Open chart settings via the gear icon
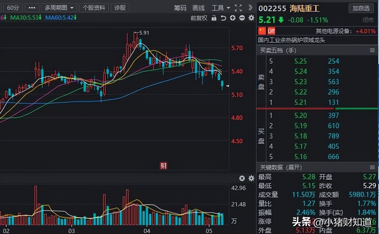Screen dimensions: 379x234 coord(251,18)
